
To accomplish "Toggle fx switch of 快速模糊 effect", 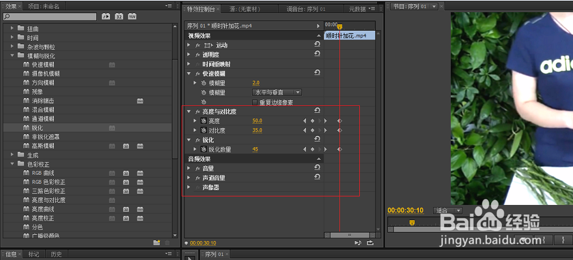I will click(x=198, y=73).
